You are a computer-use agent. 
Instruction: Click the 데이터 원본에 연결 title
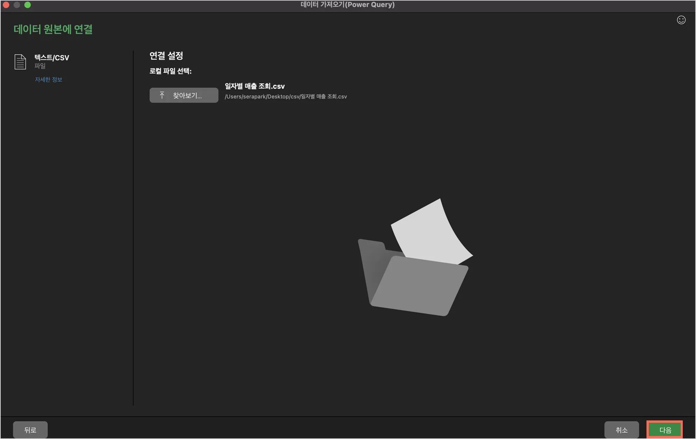point(53,29)
